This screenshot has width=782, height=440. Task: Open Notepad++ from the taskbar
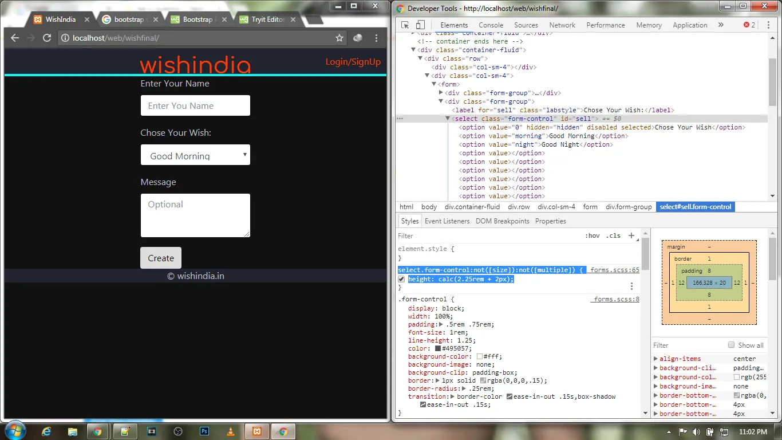point(125,431)
